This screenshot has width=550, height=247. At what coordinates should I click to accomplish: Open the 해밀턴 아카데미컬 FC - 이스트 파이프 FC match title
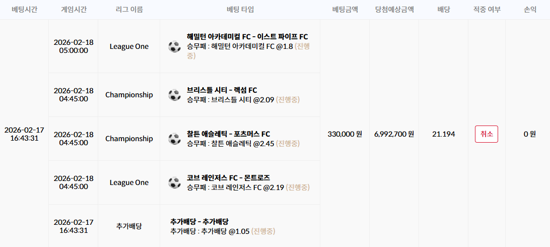tap(248, 37)
